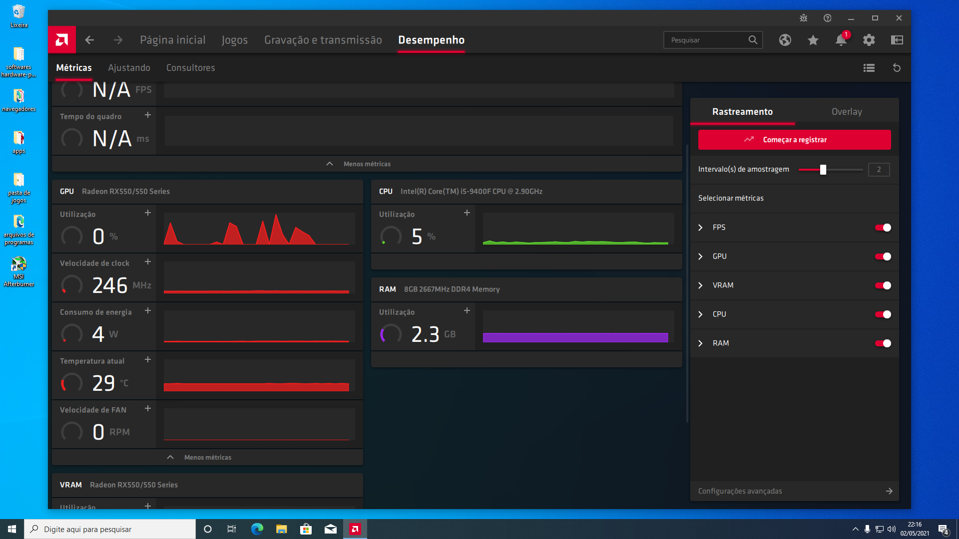Add Consumo de energia metric with plus
Screen dimensions: 959x539
click(148, 311)
